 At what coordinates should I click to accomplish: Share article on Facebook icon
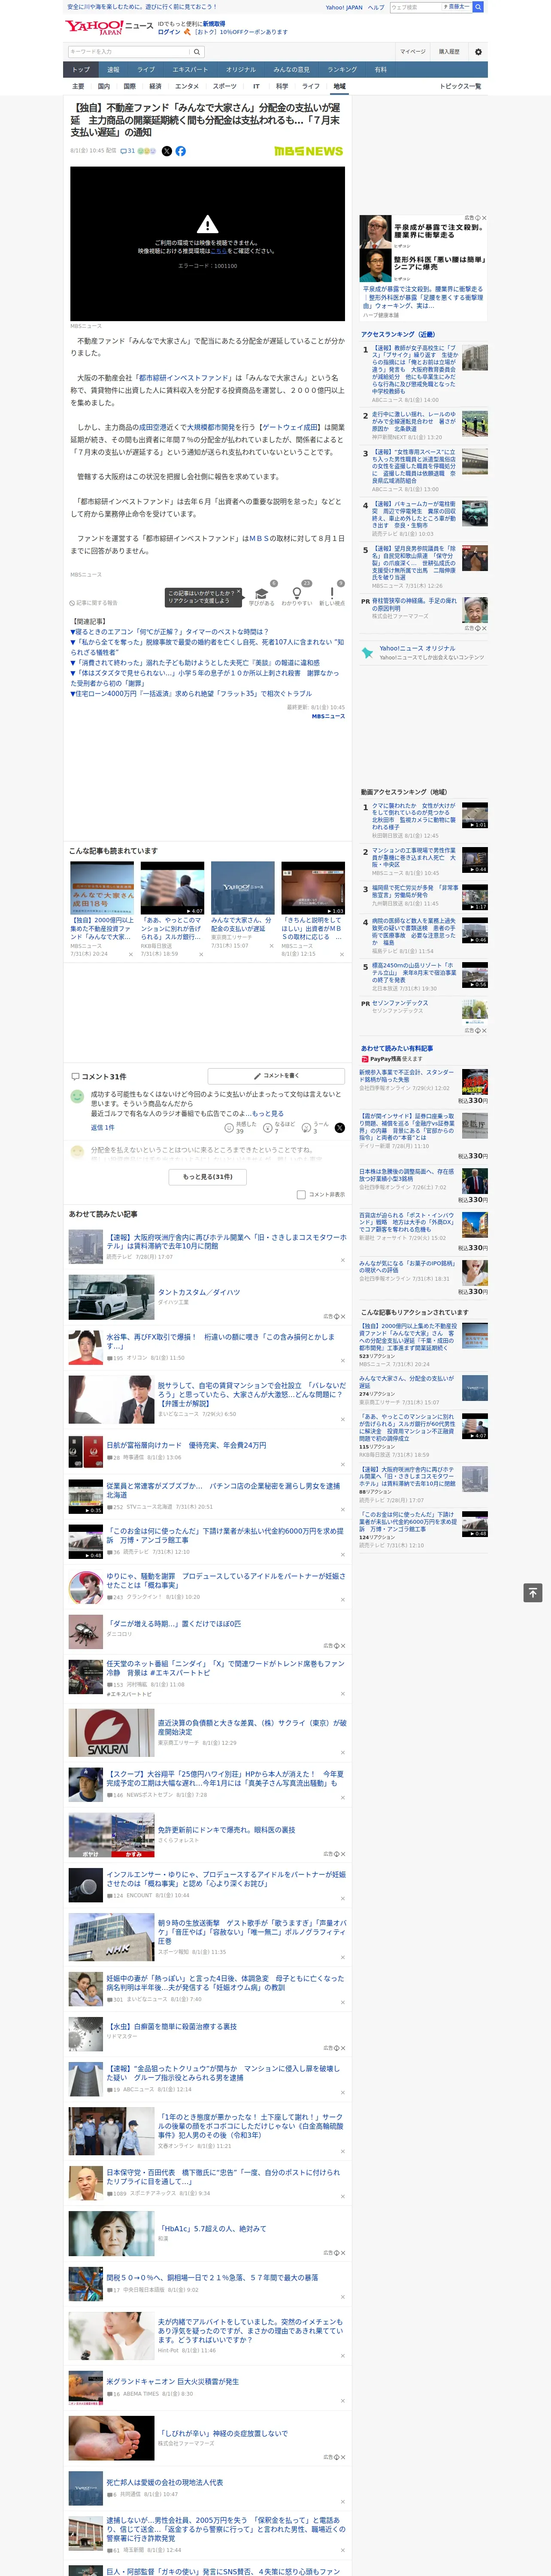coord(181,151)
